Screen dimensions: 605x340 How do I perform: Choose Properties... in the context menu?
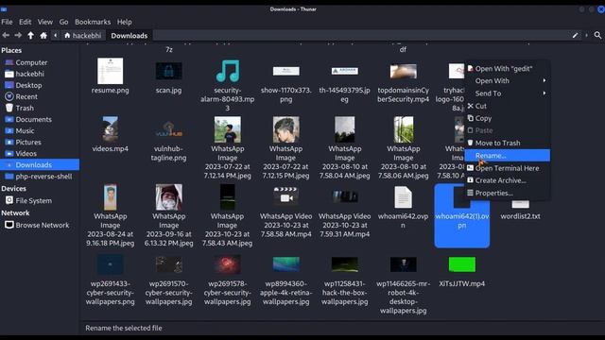[507, 193]
